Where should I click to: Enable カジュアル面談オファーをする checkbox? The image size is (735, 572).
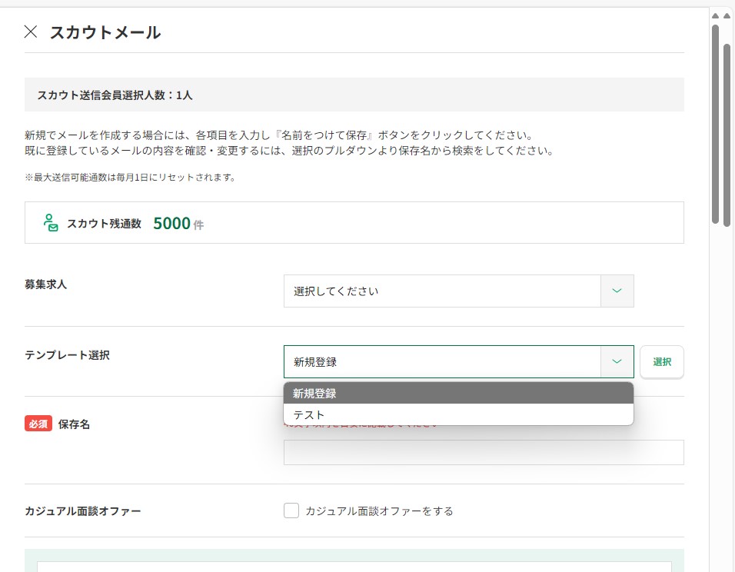pyautogui.click(x=291, y=510)
